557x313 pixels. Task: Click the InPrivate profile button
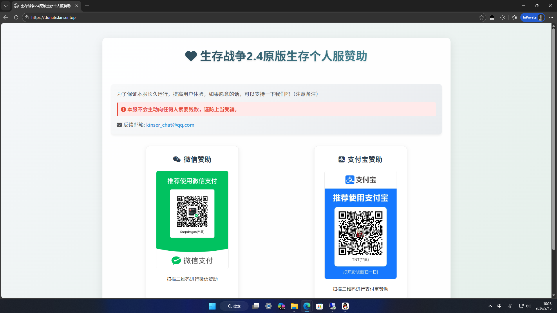pos(533,17)
